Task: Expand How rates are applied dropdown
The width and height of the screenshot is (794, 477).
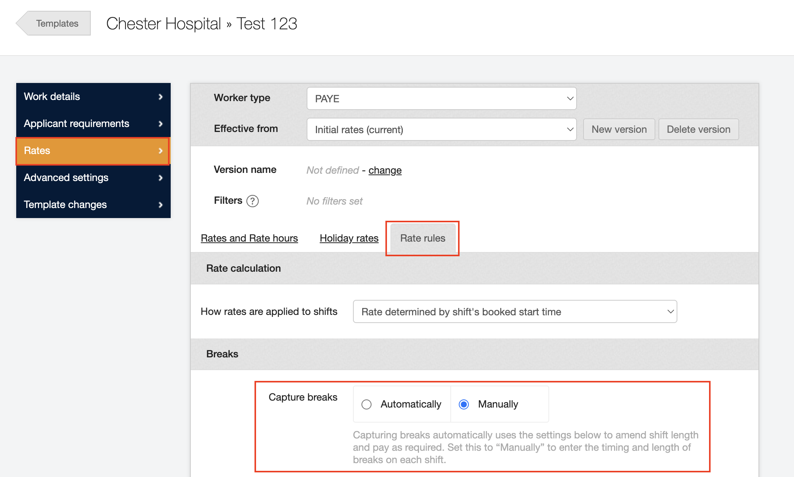Action: [x=515, y=312]
